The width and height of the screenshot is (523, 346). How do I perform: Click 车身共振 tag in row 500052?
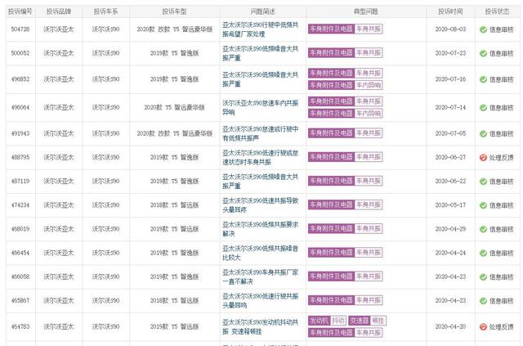369,53
